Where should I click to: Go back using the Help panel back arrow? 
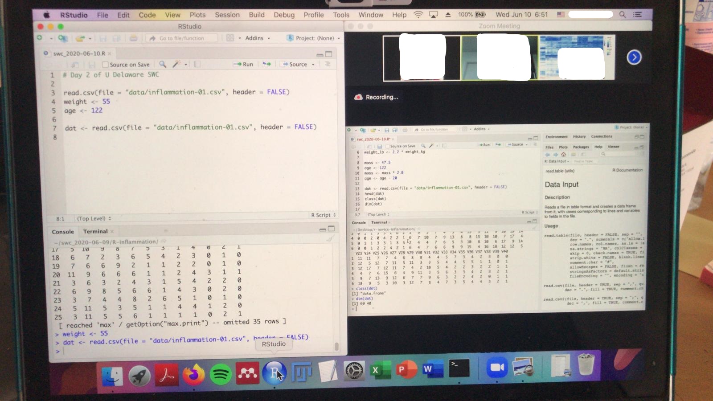coord(548,154)
